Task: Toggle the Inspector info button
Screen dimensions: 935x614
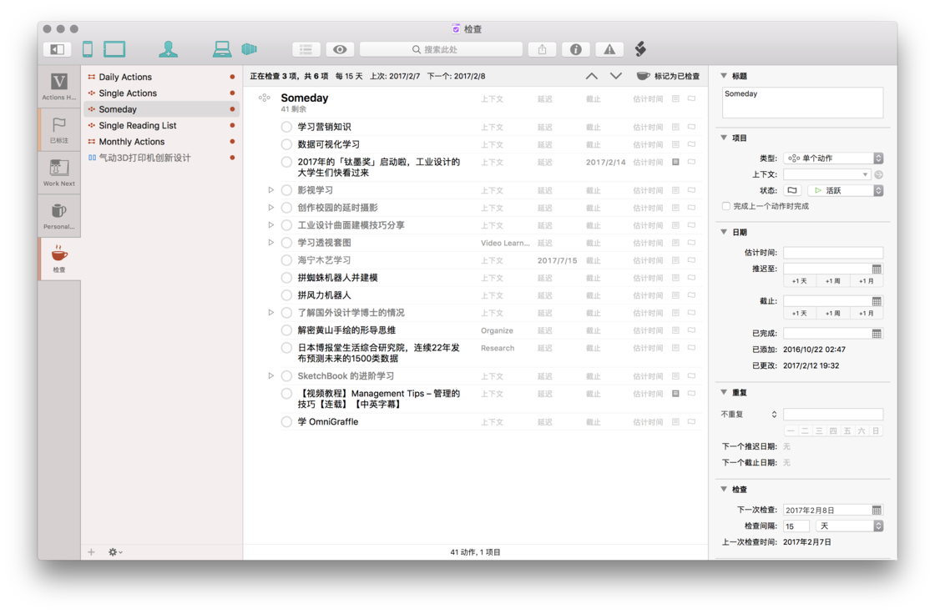Action: point(575,49)
